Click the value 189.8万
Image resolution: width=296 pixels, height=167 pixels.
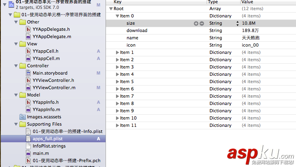coord(250,30)
